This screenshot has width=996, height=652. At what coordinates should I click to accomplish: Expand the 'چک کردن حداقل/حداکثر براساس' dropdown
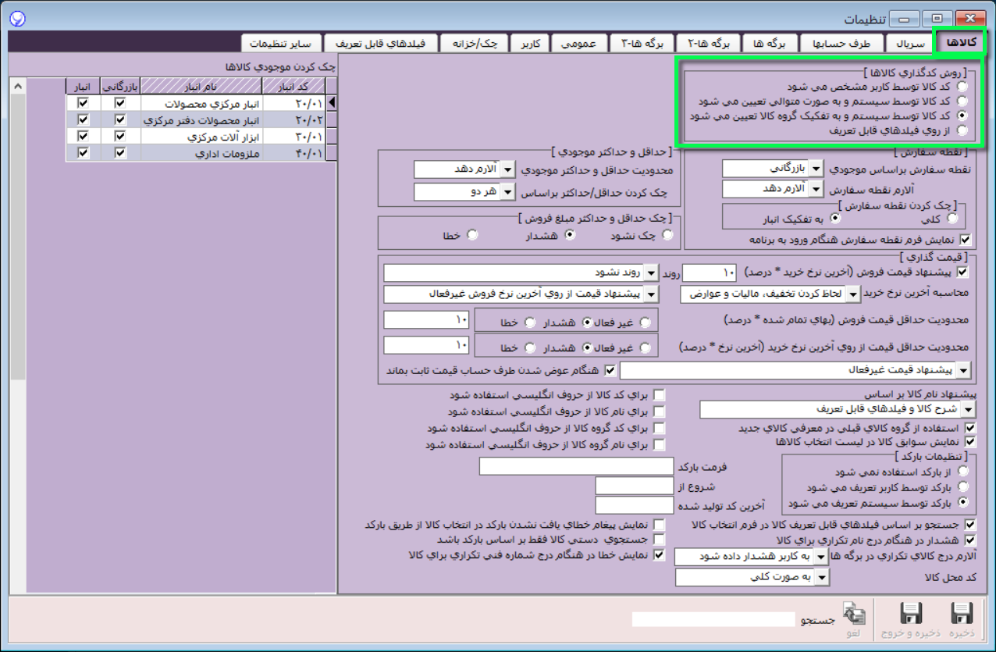tap(507, 192)
